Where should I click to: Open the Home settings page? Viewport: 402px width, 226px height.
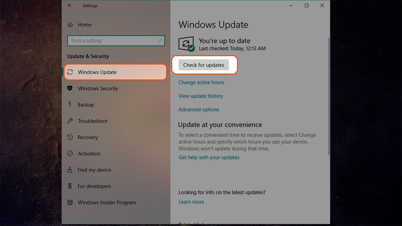85,25
